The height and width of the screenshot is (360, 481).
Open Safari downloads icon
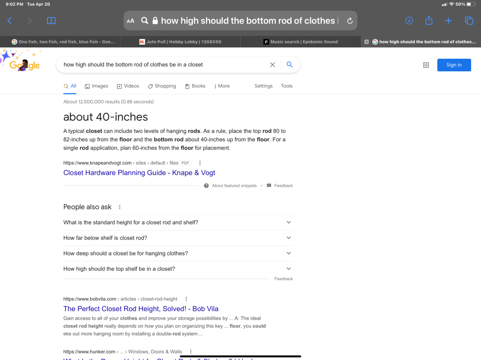[409, 21]
